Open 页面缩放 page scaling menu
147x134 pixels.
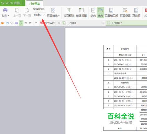[x=53, y=13]
